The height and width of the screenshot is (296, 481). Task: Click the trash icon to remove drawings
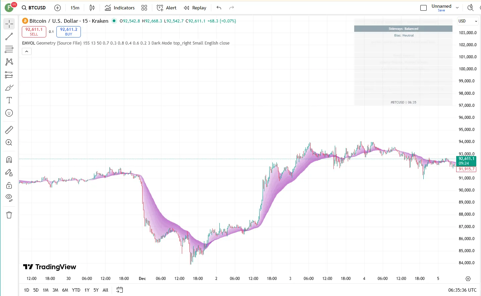click(x=9, y=215)
